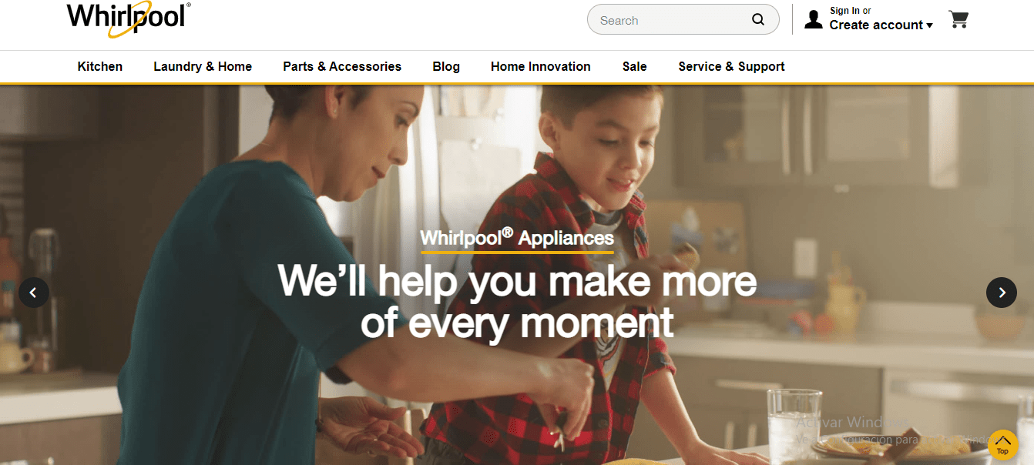Click the hero banner tagline text
This screenshot has width=1034, height=465.
(517, 302)
